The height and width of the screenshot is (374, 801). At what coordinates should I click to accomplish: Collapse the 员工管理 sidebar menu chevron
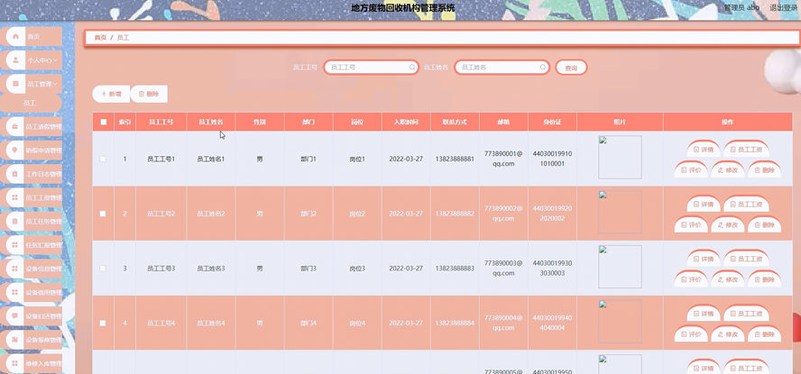tap(55, 84)
